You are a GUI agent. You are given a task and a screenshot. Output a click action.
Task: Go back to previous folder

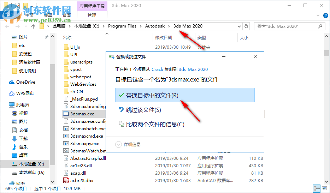click(x=7, y=26)
